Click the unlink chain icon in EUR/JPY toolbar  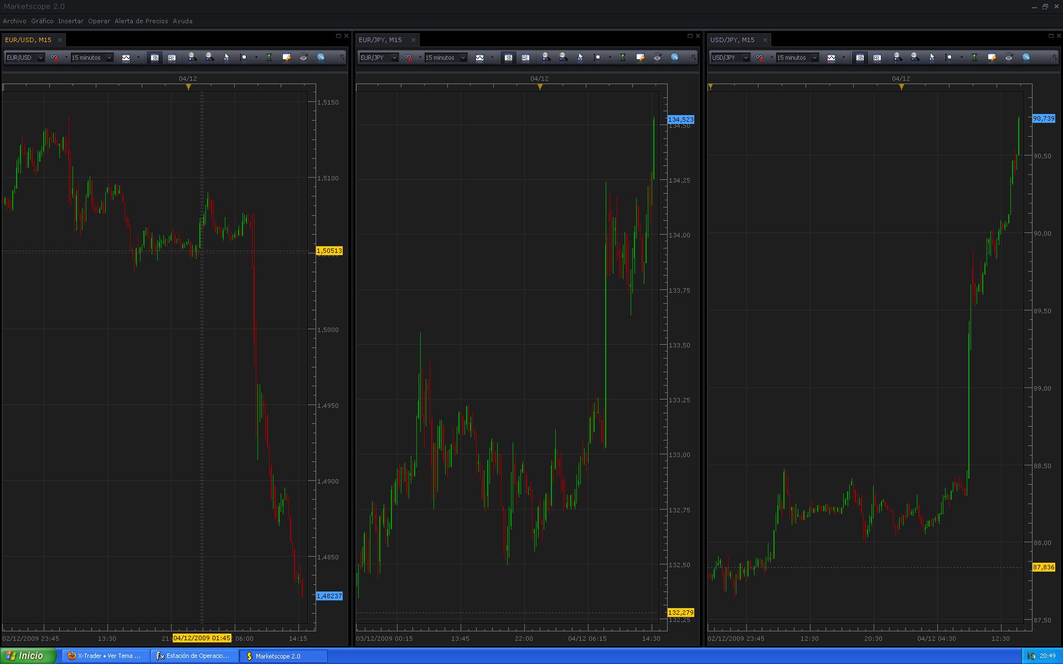[408, 58]
